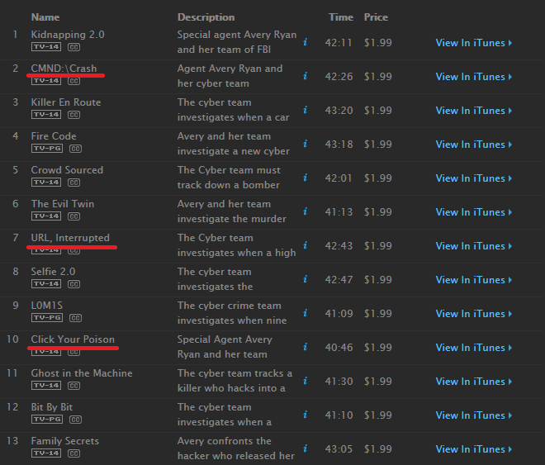The height and width of the screenshot is (465, 545).
Task: Click Description column header
Action: click(x=206, y=17)
